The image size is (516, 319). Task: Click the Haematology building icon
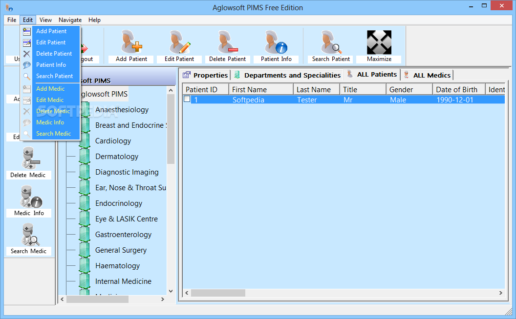pyautogui.click(x=85, y=266)
